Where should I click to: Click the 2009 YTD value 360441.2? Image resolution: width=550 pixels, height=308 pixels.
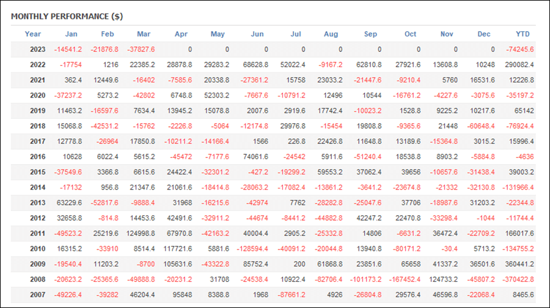click(519, 264)
